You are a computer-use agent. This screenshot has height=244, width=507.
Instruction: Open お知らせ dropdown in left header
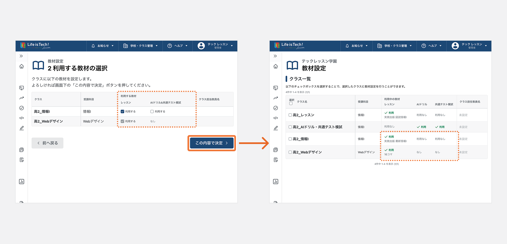103,46
